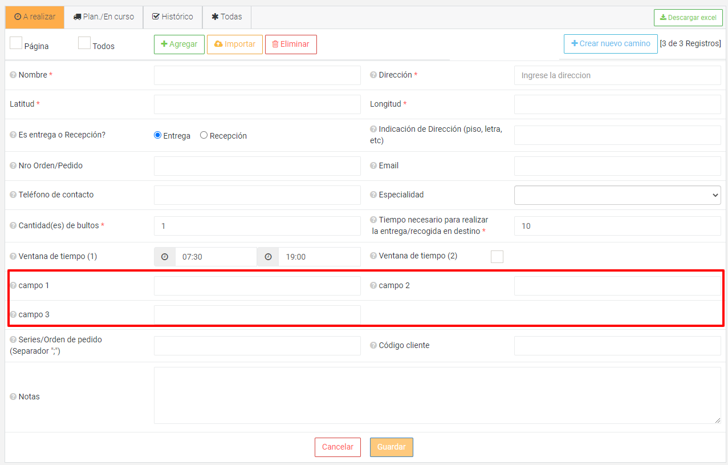The width and height of the screenshot is (728, 465).
Task: Click the help icon next to campo 1
Action: pyautogui.click(x=13, y=286)
